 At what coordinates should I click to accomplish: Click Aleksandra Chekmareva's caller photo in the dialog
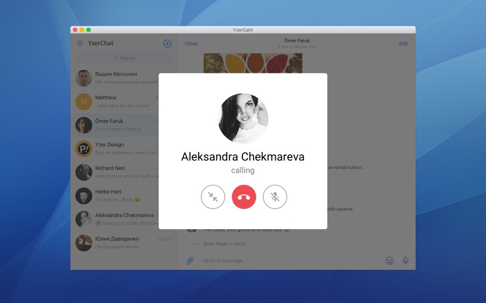(x=243, y=118)
